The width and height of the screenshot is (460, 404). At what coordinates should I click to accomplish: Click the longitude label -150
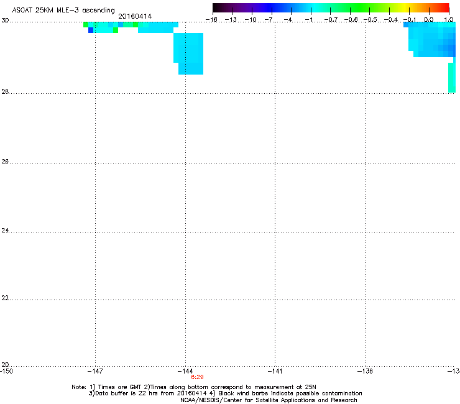click(6, 371)
